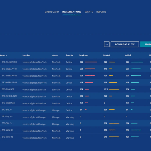Select ZFG-WEBAPP-03 name cell

(9, 82)
